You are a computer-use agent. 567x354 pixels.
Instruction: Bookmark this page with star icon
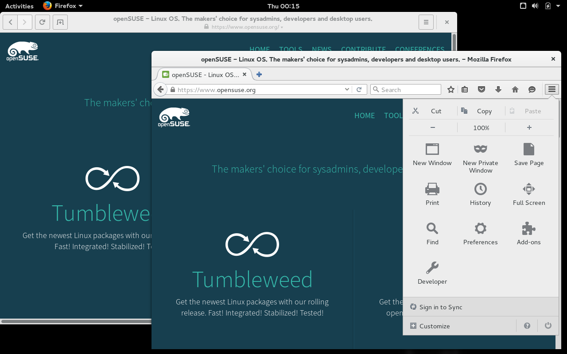(450, 89)
